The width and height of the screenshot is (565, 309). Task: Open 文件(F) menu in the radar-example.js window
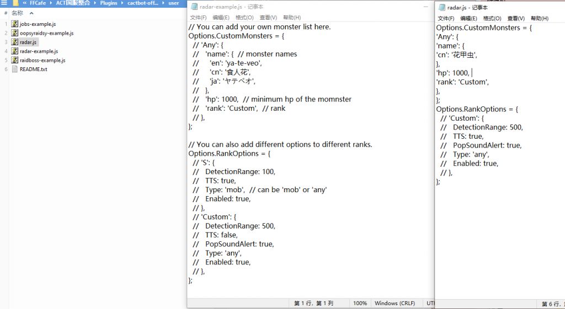[198, 17]
